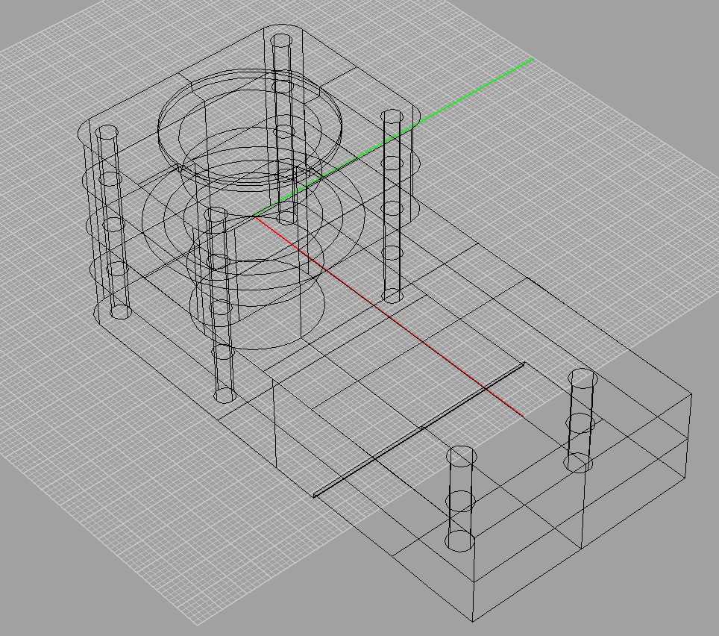
Task: Select the top ring of the central cylinder
Action: [x=250, y=128]
